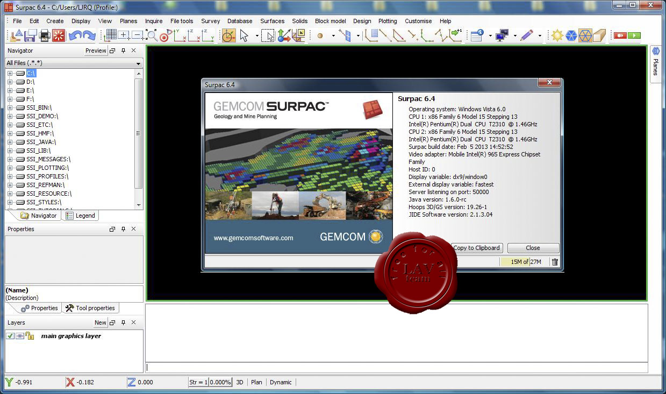This screenshot has height=394, width=666.
Task: Toggle the main graphics layer active checkbox
Action: (10, 336)
